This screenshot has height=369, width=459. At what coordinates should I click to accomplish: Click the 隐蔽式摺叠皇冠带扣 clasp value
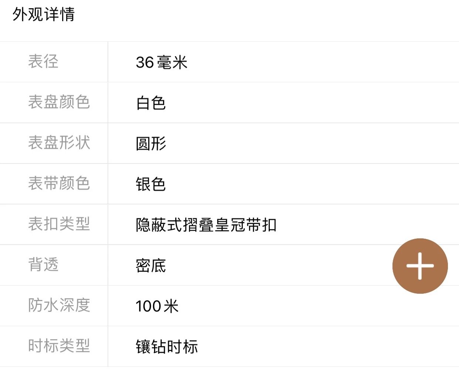[206, 225]
